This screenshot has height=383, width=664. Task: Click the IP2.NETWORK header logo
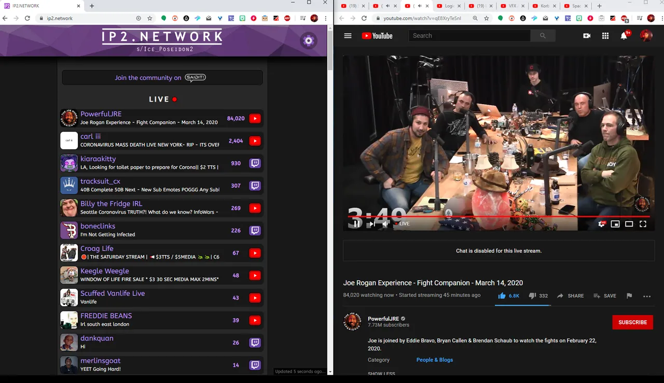(x=162, y=36)
